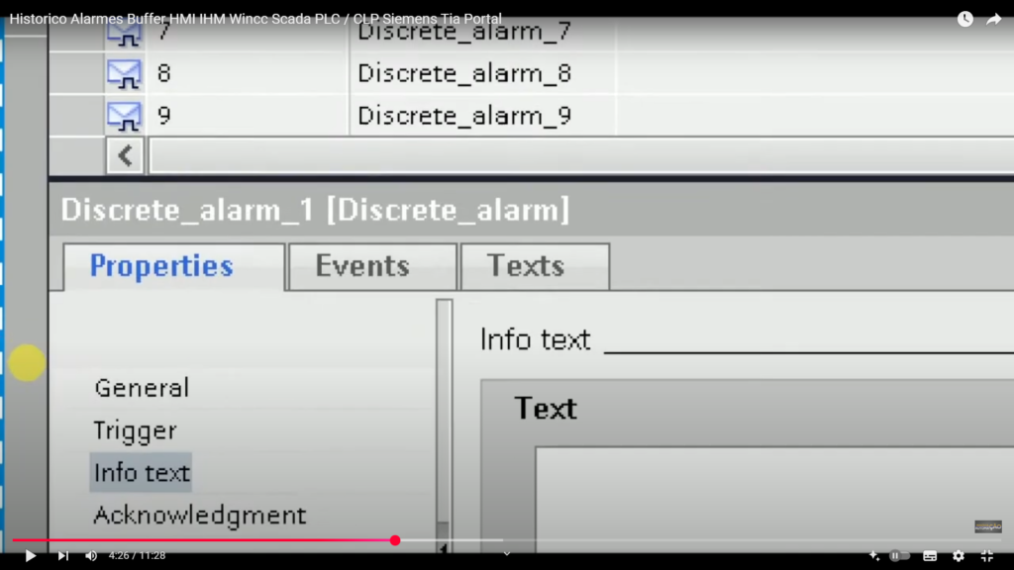Mute the video volume
This screenshot has width=1014, height=570.
91,556
